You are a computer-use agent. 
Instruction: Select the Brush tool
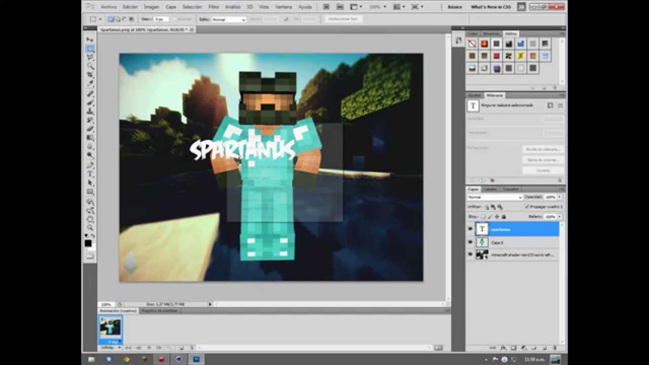pos(90,102)
